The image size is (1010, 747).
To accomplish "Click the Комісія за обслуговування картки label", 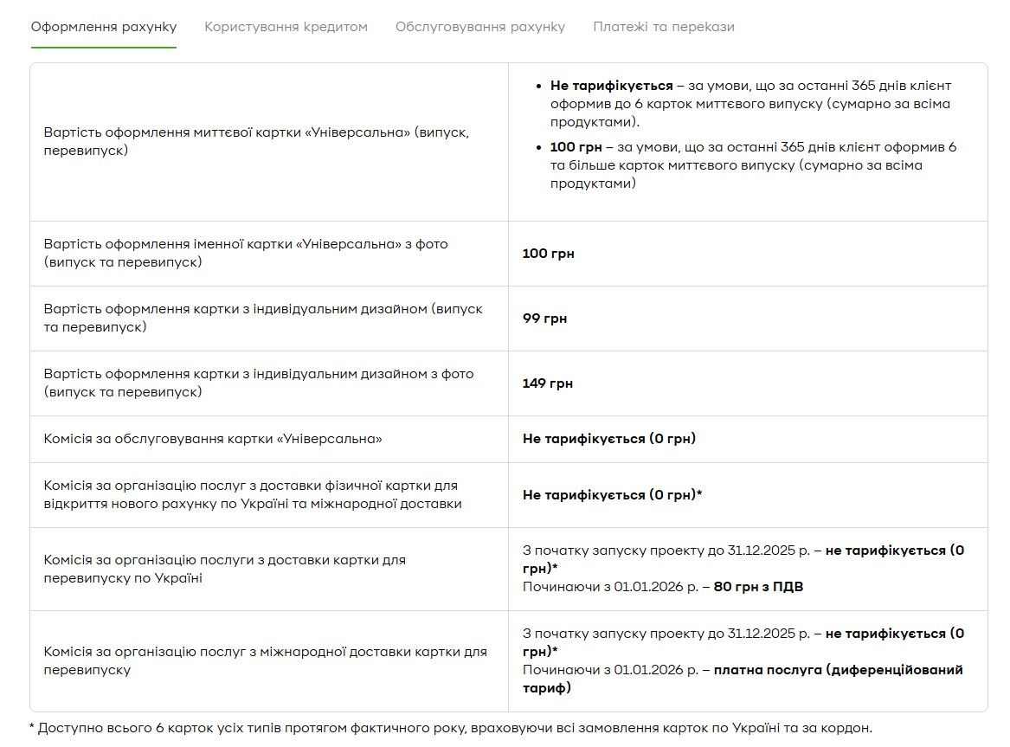I will (x=213, y=439).
